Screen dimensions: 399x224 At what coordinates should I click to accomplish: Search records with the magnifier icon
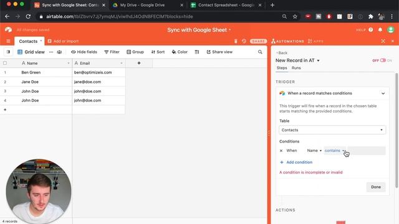pyautogui.click(x=260, y=52)
